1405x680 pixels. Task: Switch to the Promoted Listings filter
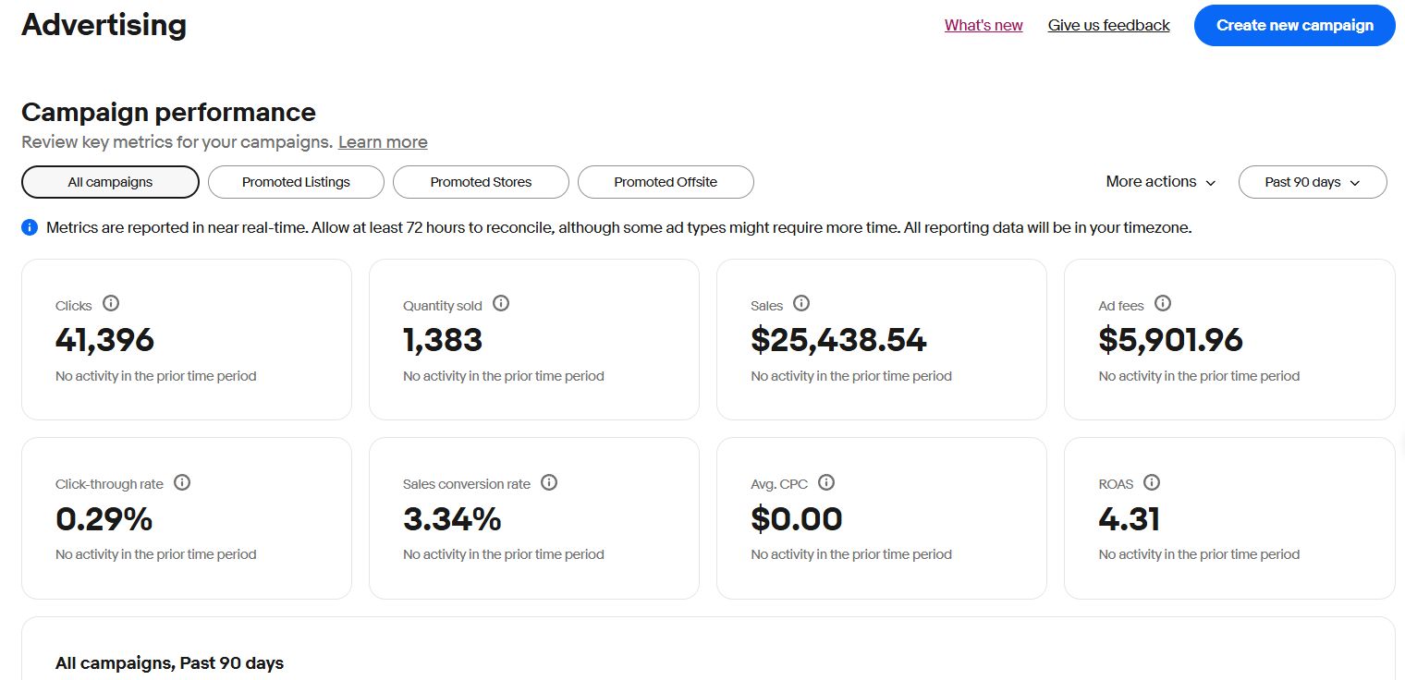[296, 182]
